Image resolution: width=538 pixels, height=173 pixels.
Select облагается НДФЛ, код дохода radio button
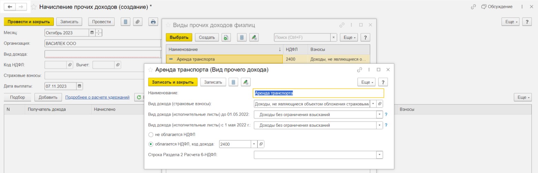[x=150, y=144]
